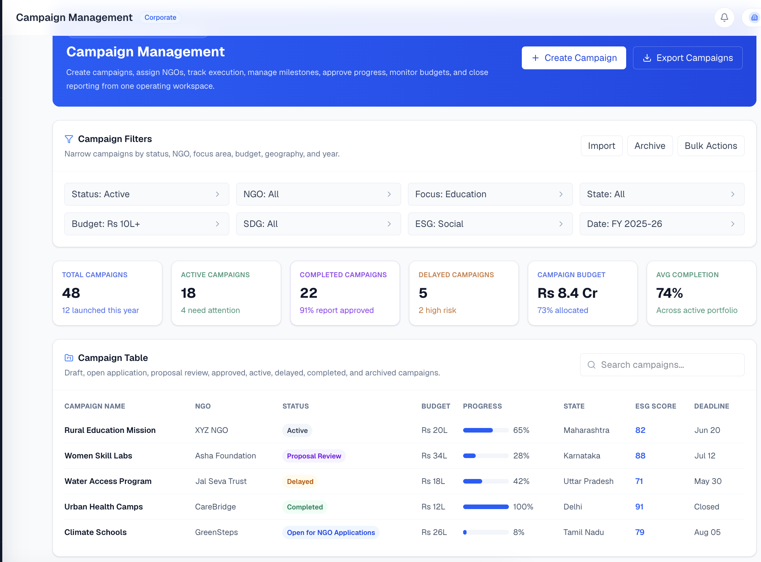Click the Water Access Program progress bar

(x=486, y=481)
